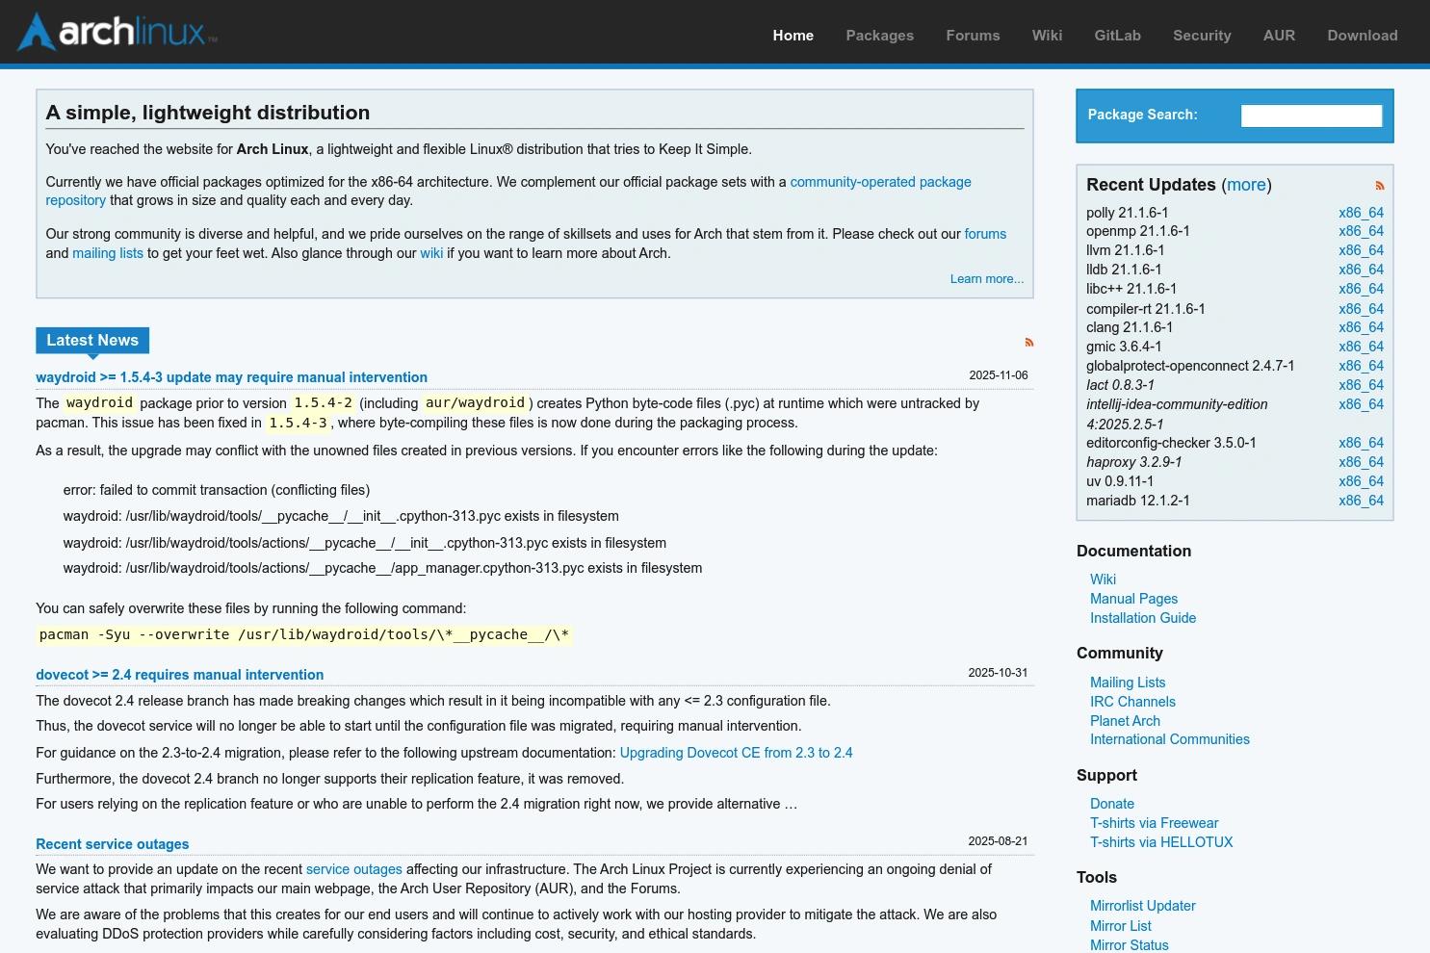
Task: Open the Latest News RSS feed icon
Action: [1028, 342]
